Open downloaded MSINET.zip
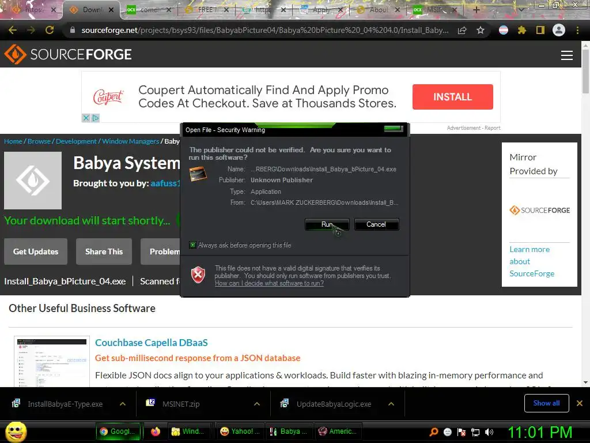 click(173, 404)
